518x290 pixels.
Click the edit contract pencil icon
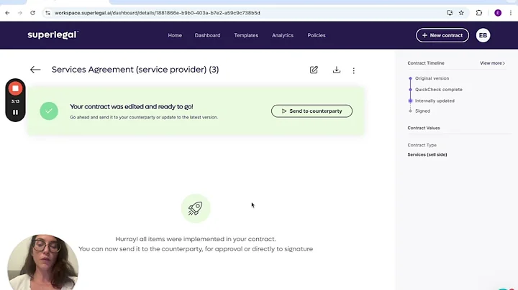[x=314, y=70]
